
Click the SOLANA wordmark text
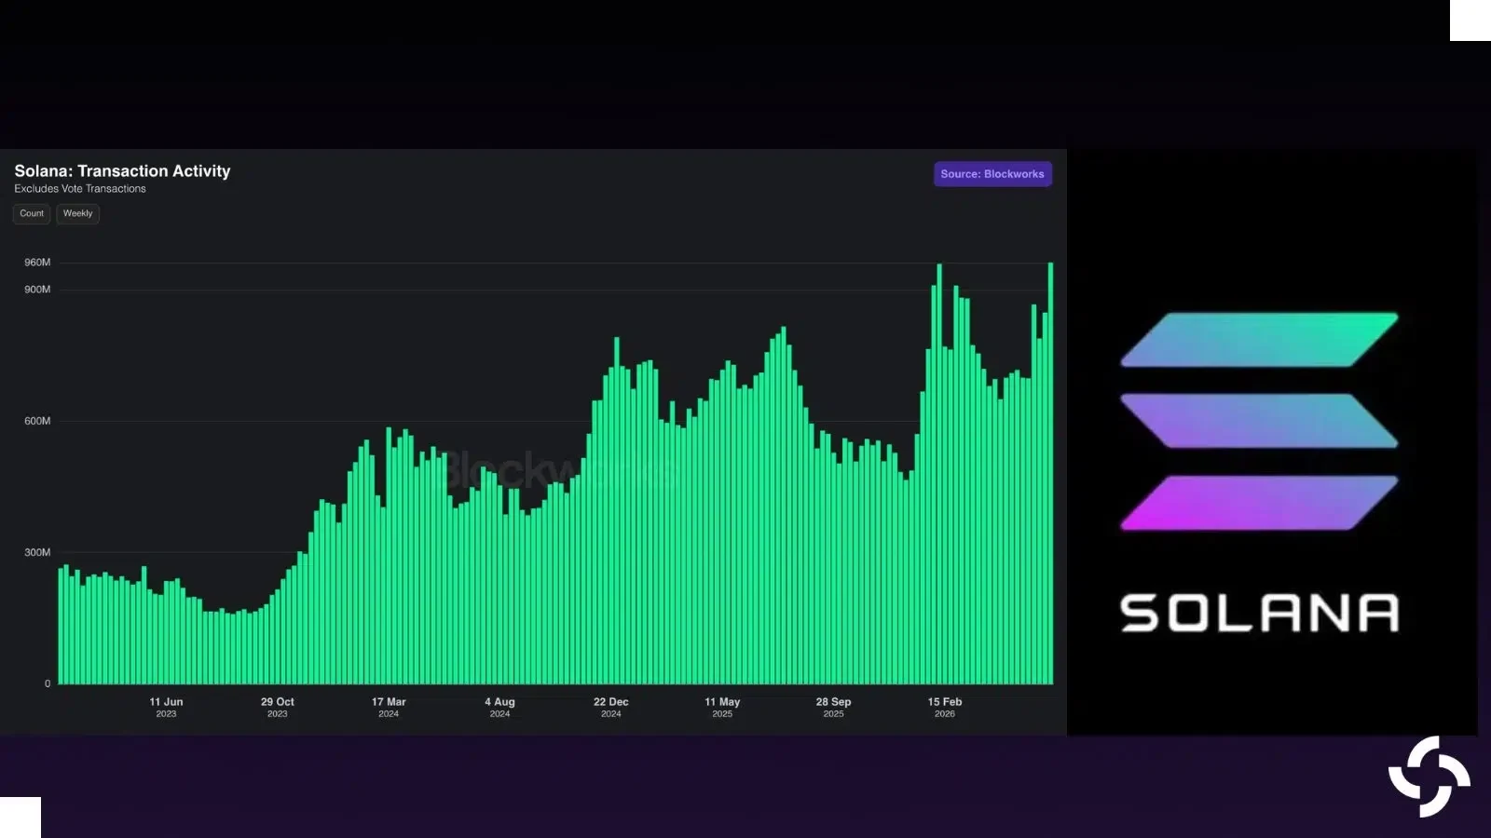[x=1259, y=614]
